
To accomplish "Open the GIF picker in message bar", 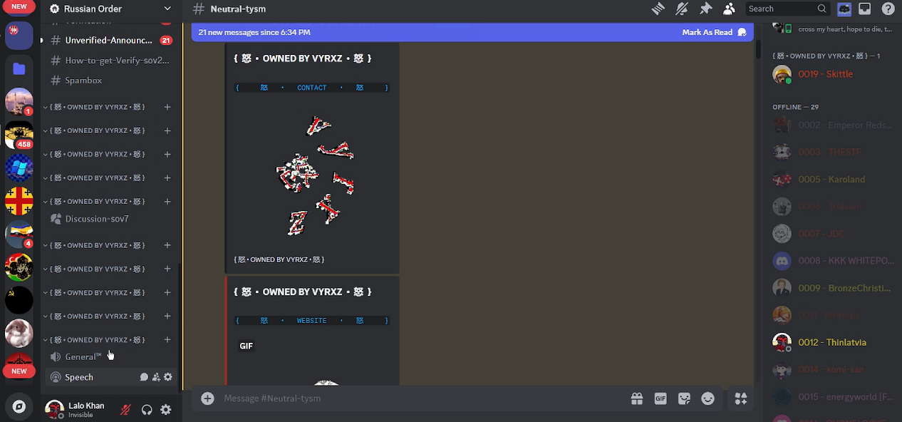I will tap(660, 398).
